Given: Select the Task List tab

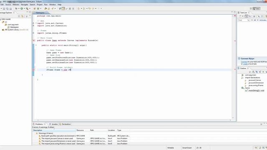Looking at the screenshot, I should point(243,12).
